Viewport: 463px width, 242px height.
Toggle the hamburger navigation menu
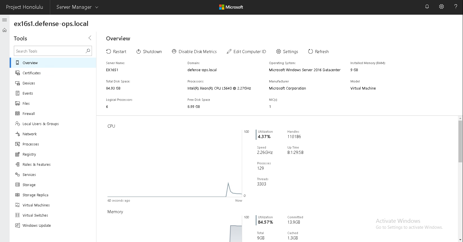click(5, 20)
